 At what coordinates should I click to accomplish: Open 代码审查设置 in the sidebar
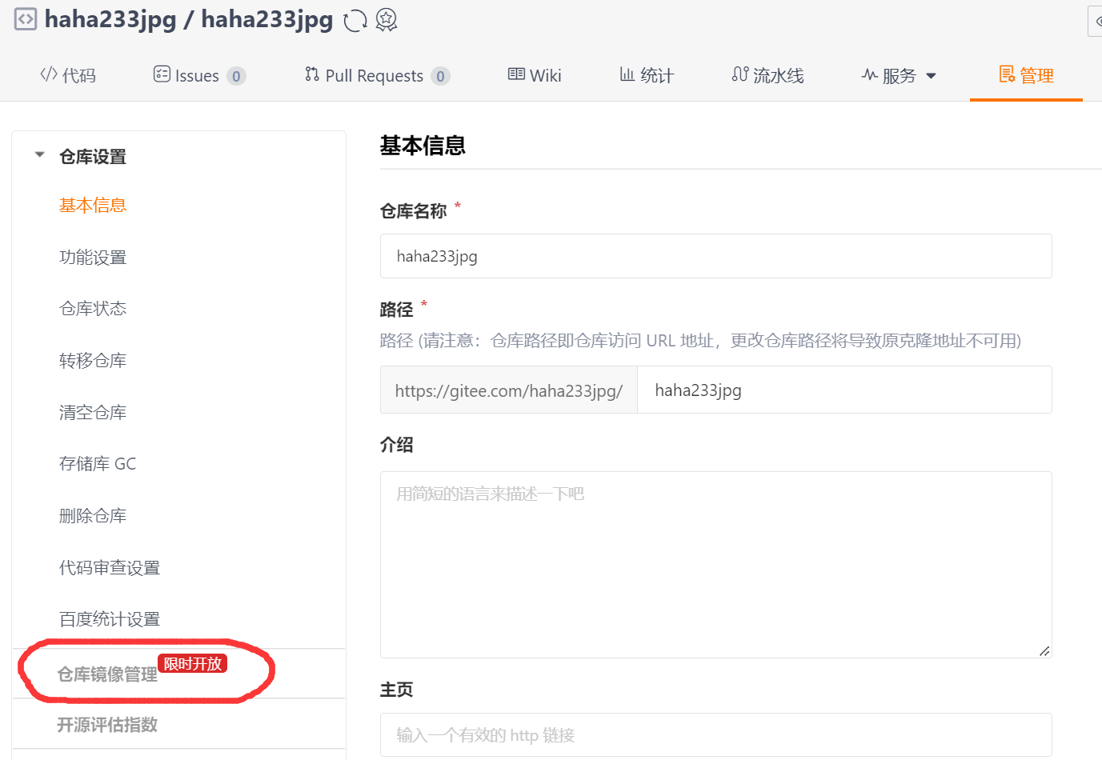[x=110, y=568]
